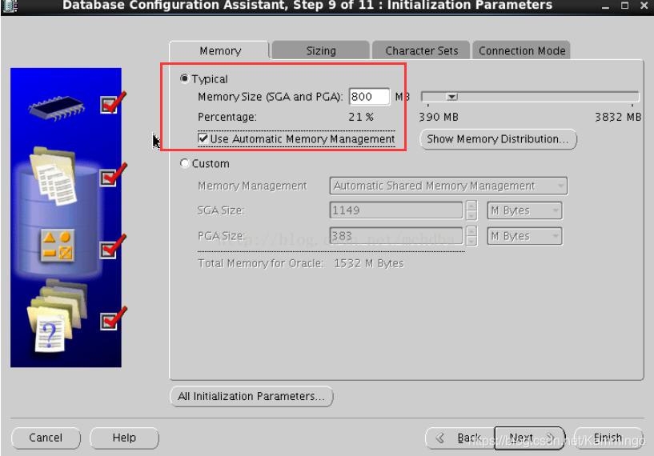Viewport: 654px width, 456px height.
Task: Click the PGA Size input field
Action: point(395,236)
